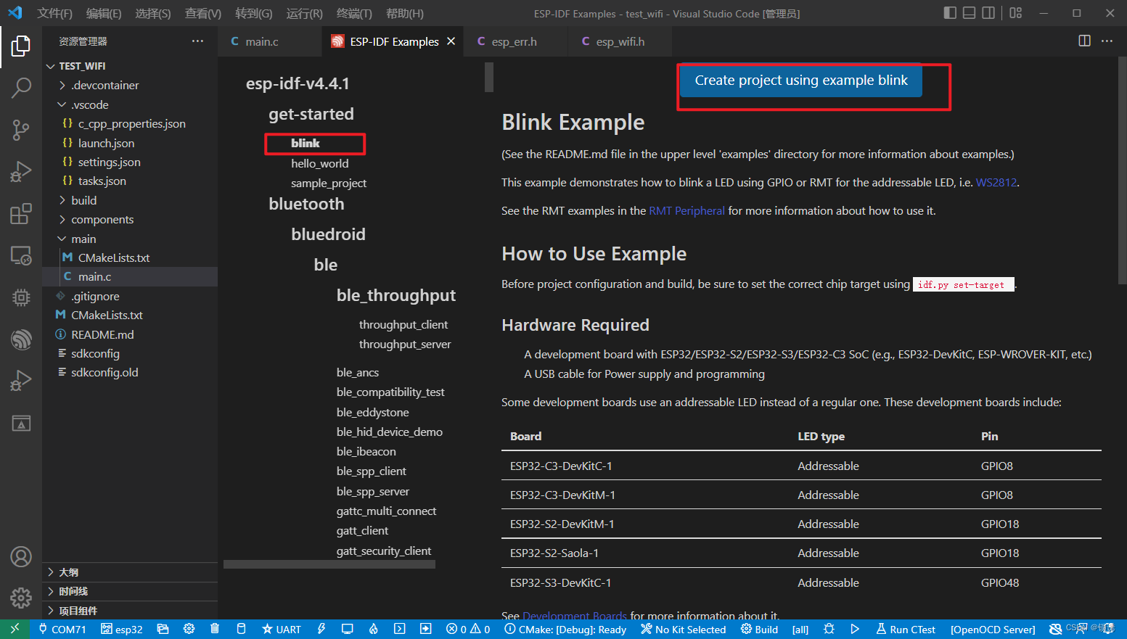This screenshot has height=639, width=1127.
Task: Open the ESP-IDF terminal icon
Action: (x=400, y=630)
